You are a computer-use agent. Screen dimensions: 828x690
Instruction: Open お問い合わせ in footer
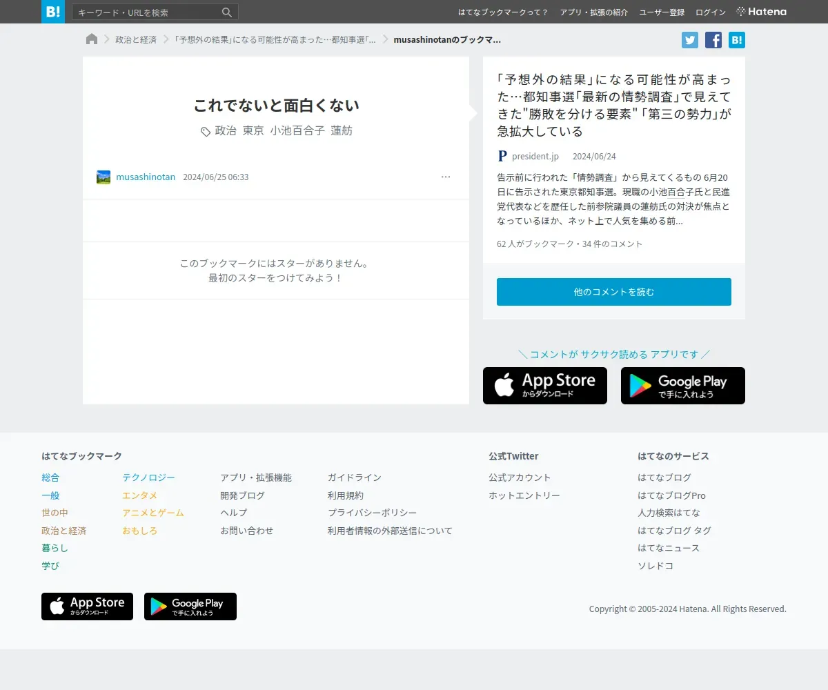(247, 531)
